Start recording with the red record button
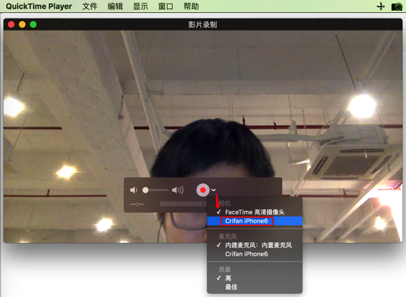The width and height of the screenshot is (406, 297). [203, 190]
